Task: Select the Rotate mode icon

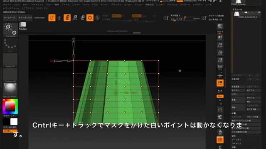Action: click(82, 18)
